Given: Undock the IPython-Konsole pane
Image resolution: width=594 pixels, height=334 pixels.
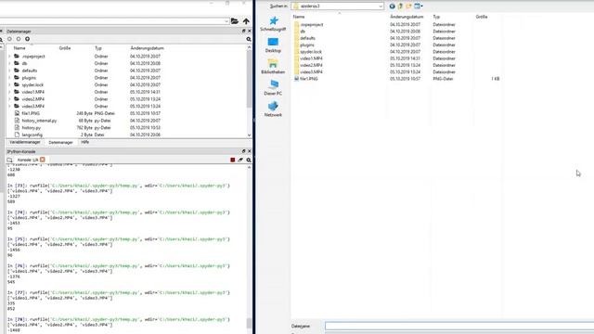Looking at the screenshot, I should tap(243, 151).
